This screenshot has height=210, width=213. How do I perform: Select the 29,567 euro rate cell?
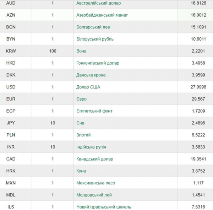click(198, 99)
